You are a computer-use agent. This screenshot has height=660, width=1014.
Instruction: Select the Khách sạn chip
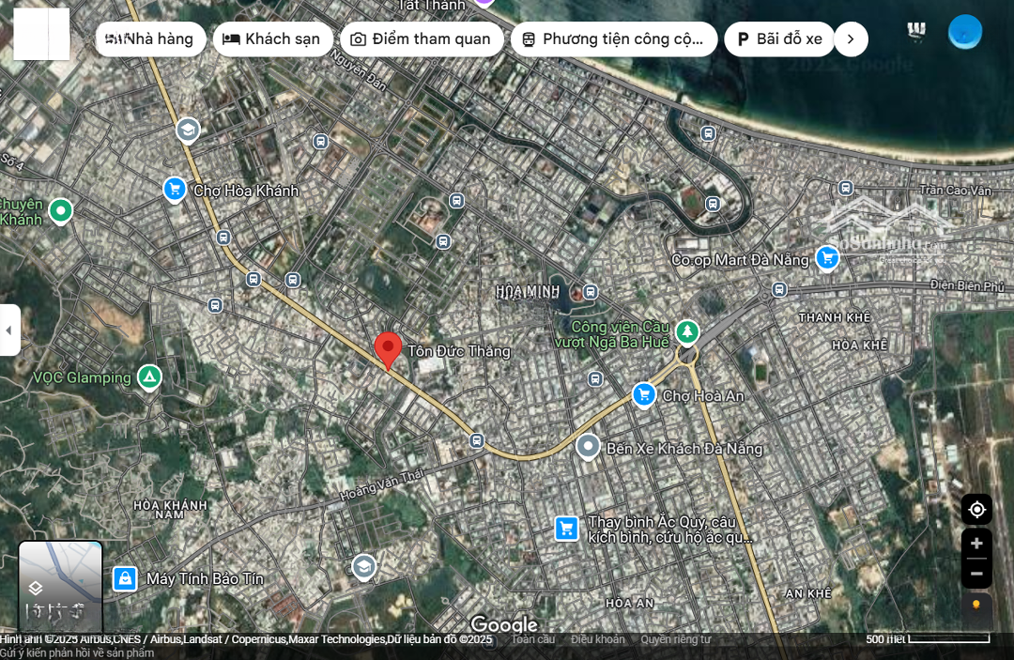coord(272,39)
